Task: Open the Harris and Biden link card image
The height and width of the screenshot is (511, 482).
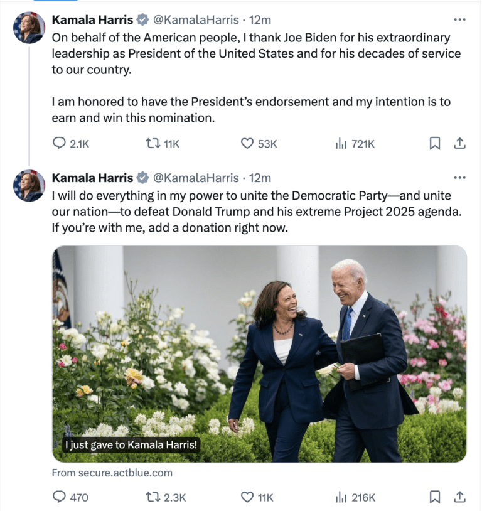Action: point(259,353)
